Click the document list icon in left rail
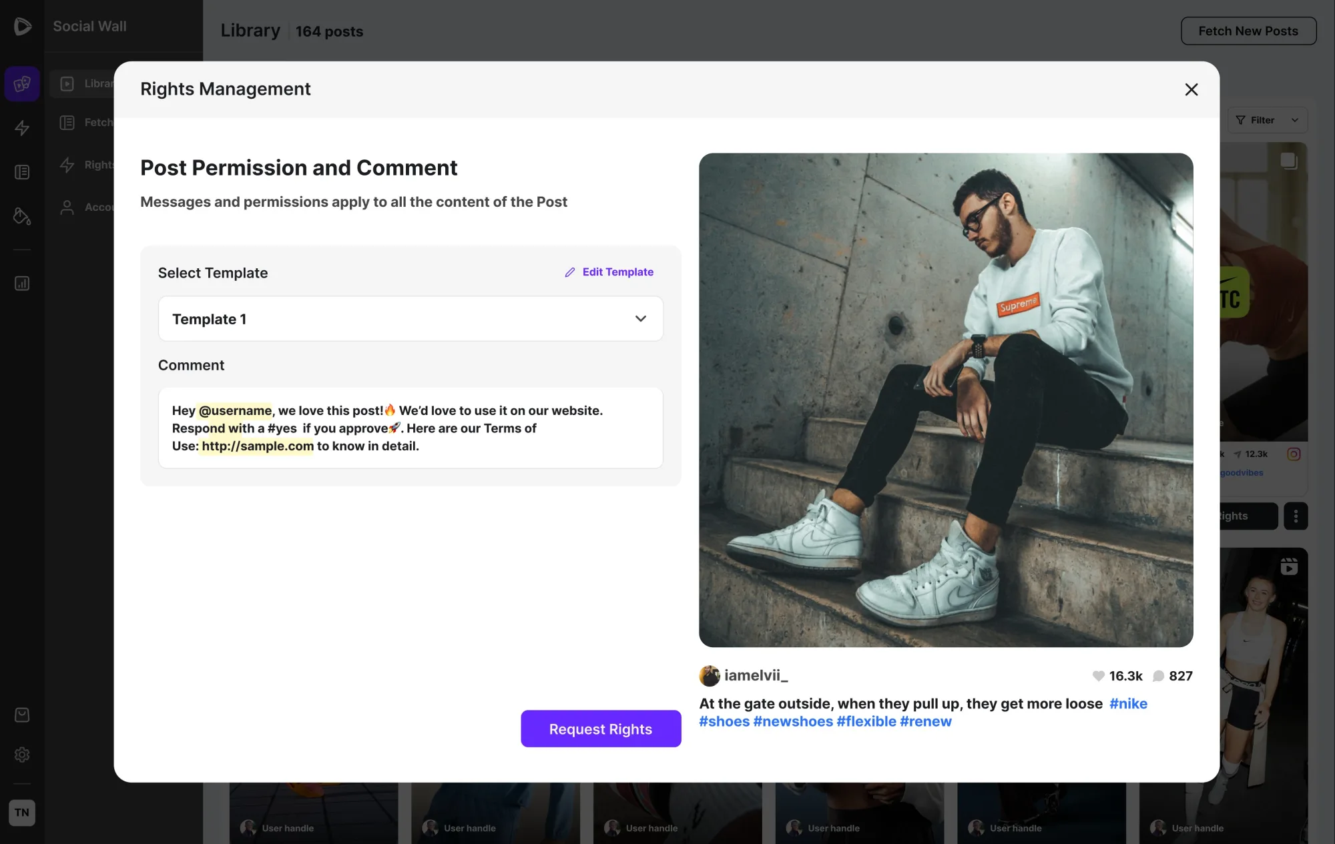Screen dimensions: 1335x844 pyautogui.click(x=22, y=172)
